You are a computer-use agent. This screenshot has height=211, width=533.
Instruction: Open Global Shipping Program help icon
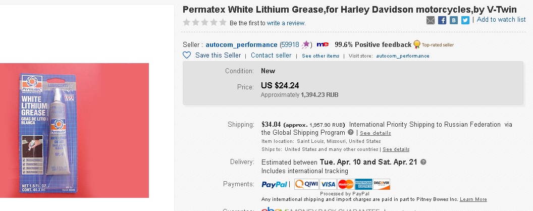(351, 132)
